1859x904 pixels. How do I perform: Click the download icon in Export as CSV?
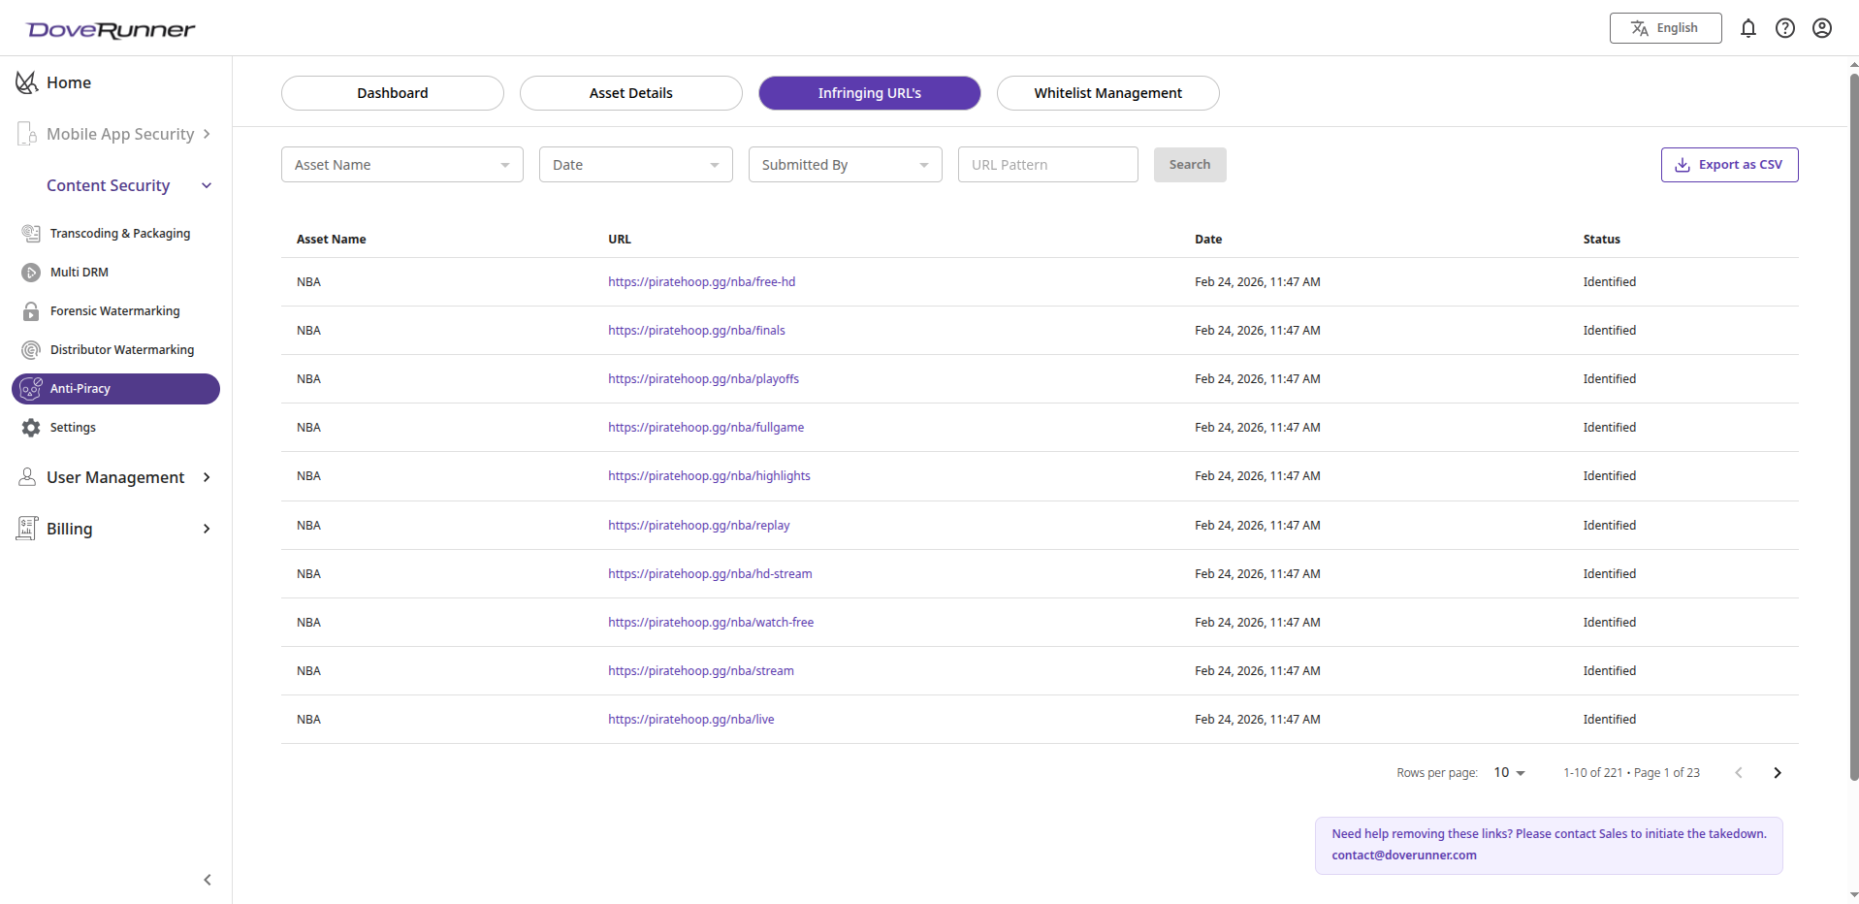[x=1683, y=165]
